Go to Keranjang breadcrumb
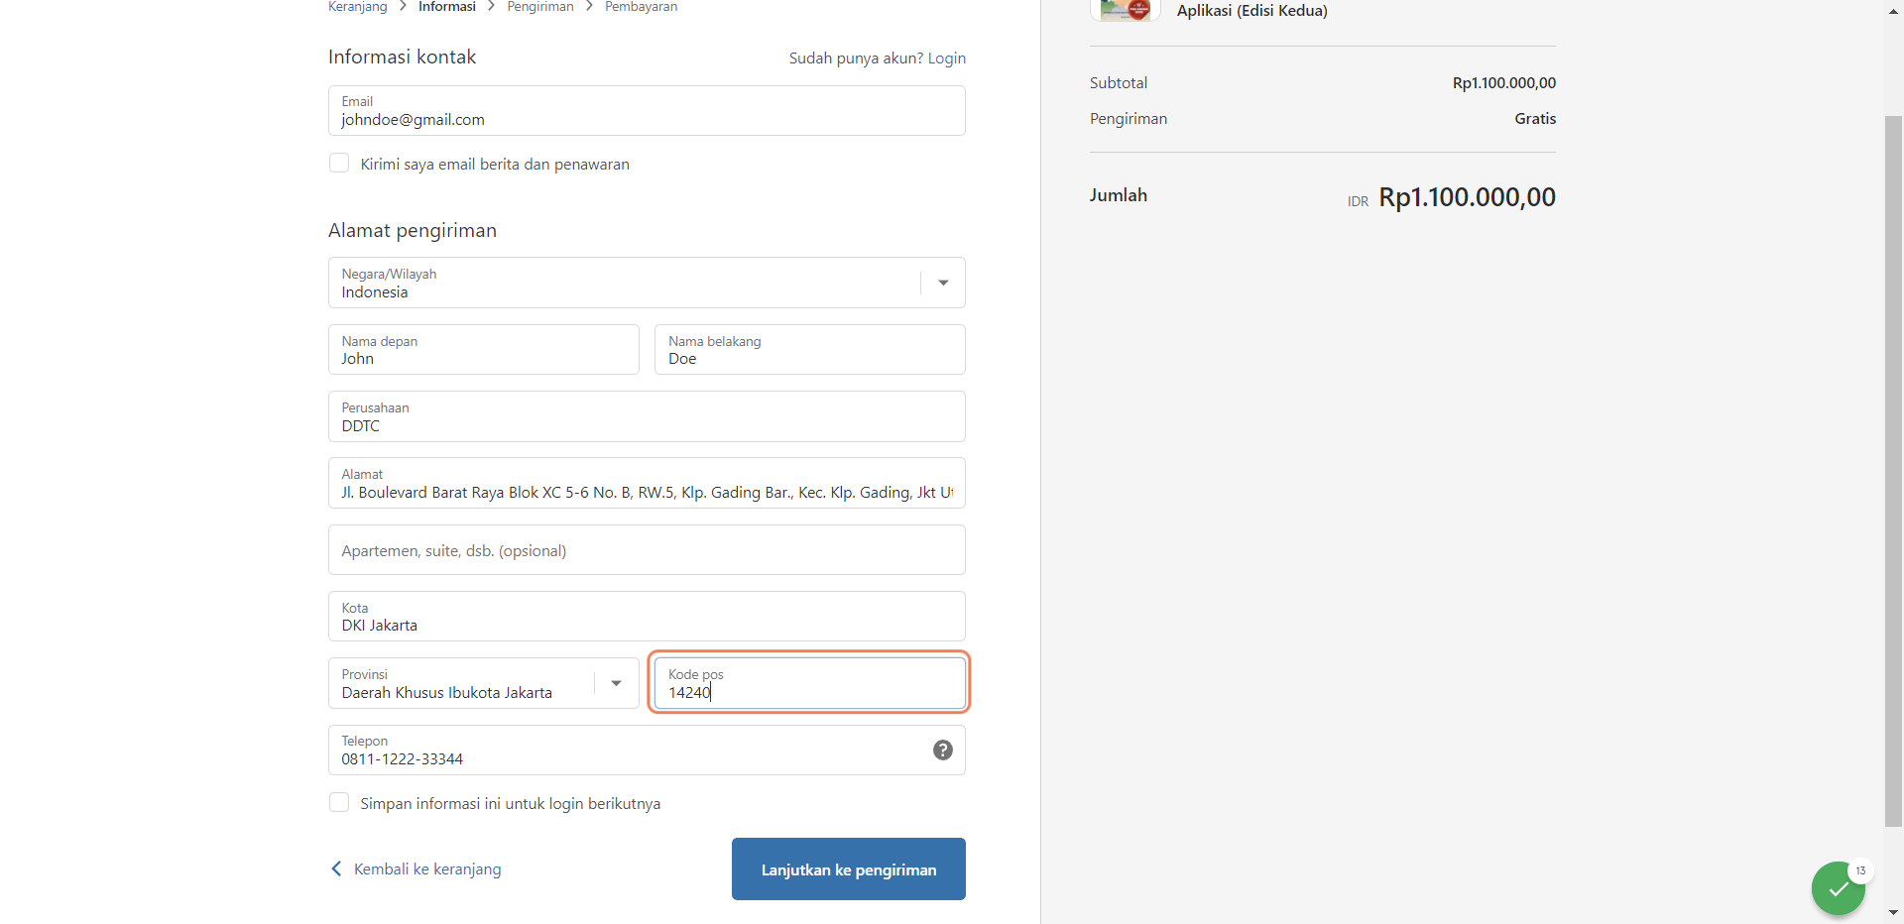The height and width of the screenshot is (924, 1904). tap(357, 7)
